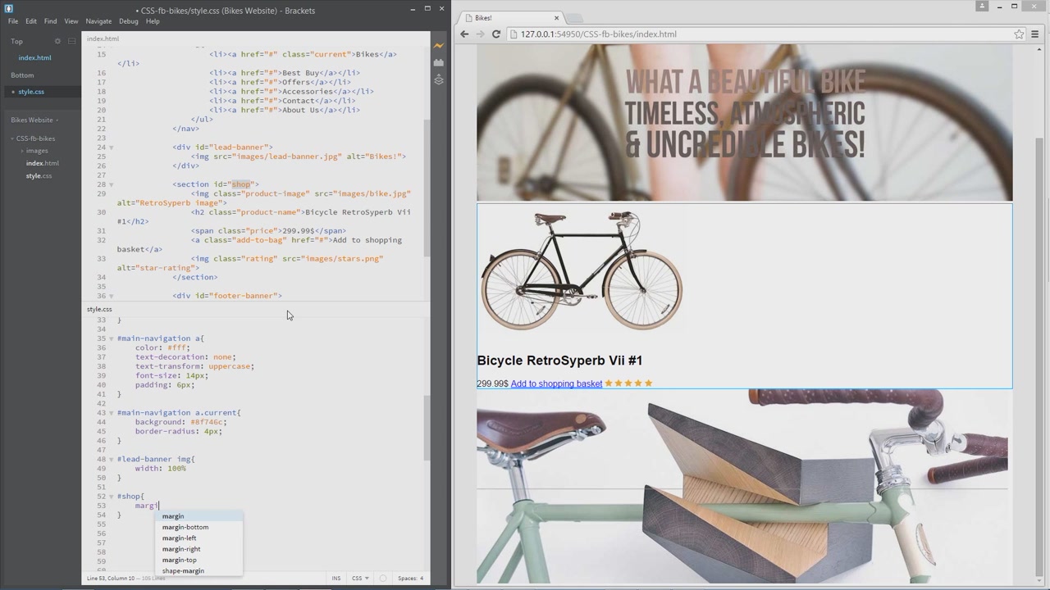1050x590 pixels.
Task: Open a new browser tab
Action: point(574,18)
